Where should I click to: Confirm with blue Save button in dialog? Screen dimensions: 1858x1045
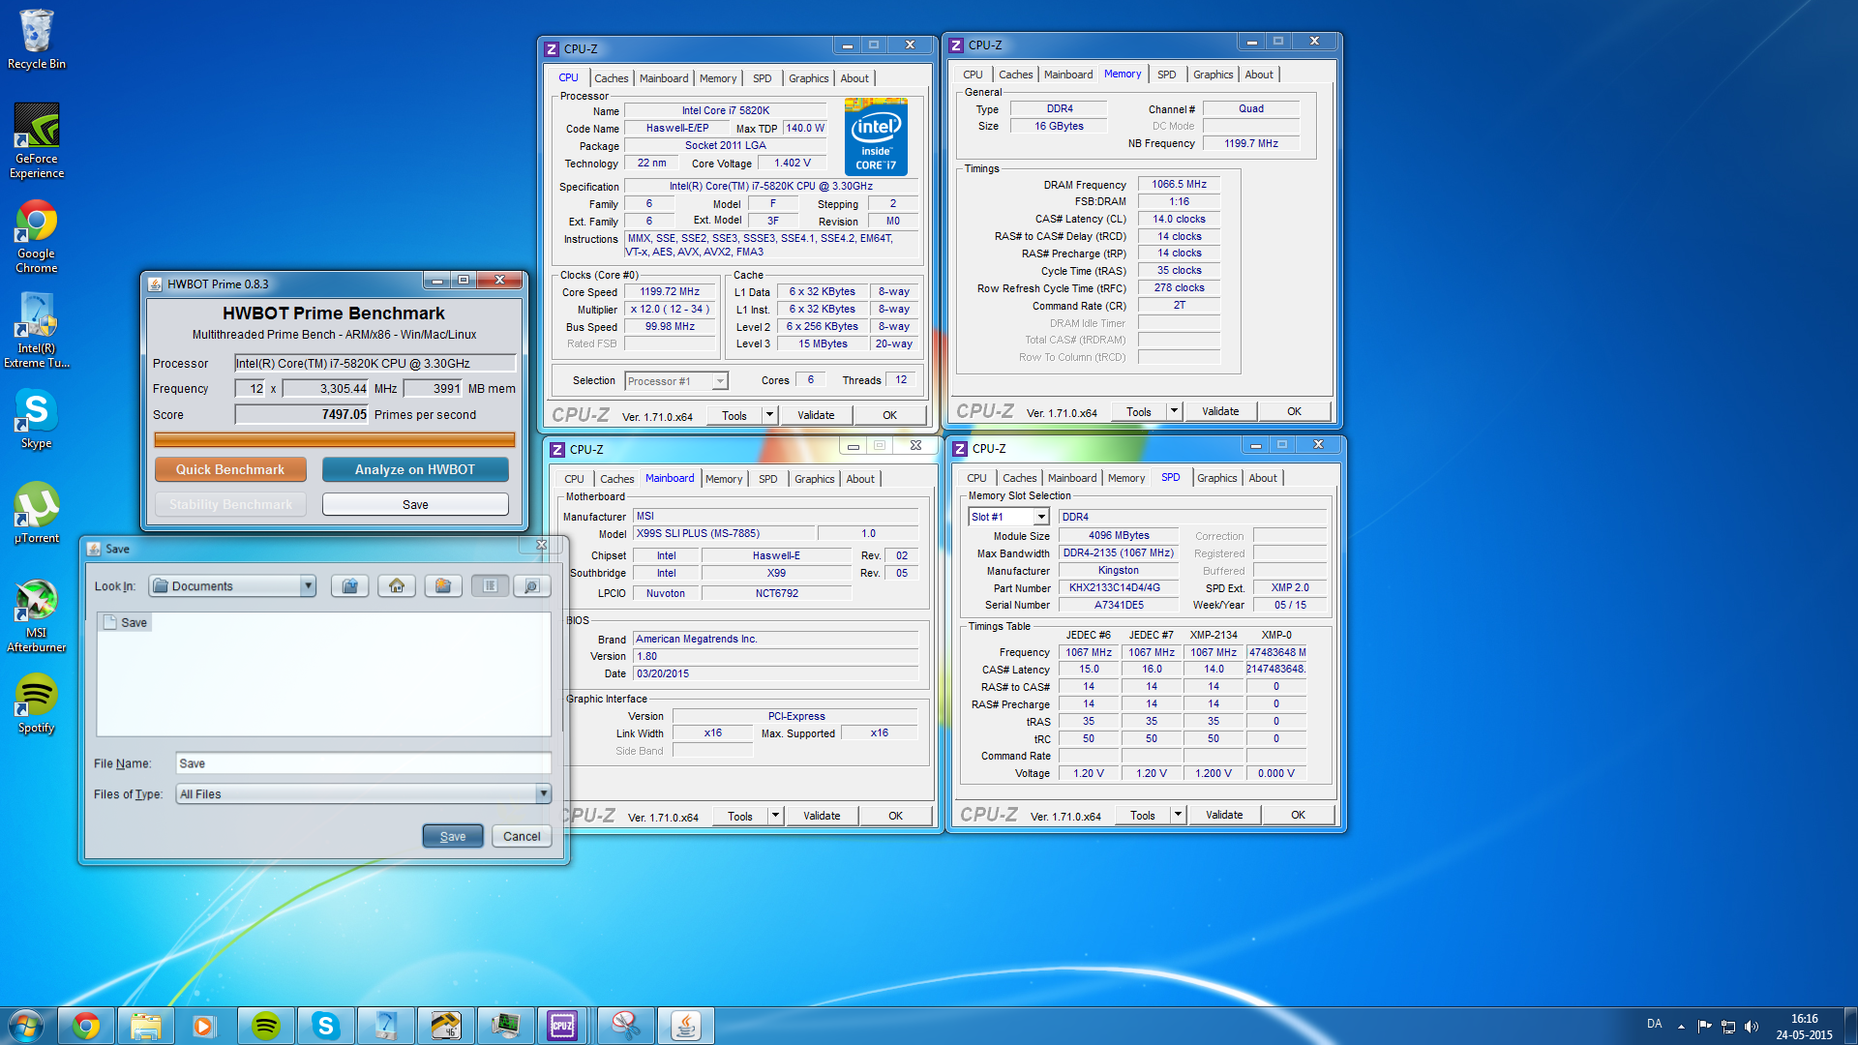(453, 836)
